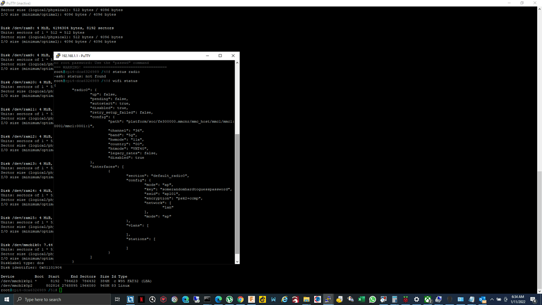Open the Calculator taskbar icon
This screenshot has width=542, height=305.
[394, 300]
